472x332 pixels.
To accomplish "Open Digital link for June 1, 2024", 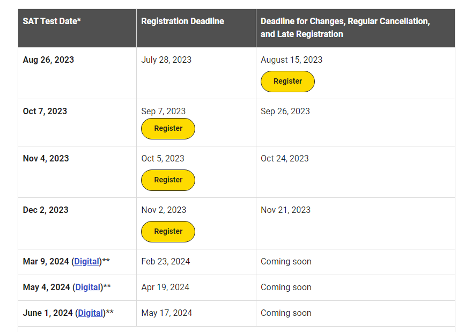I will (90, 313).
